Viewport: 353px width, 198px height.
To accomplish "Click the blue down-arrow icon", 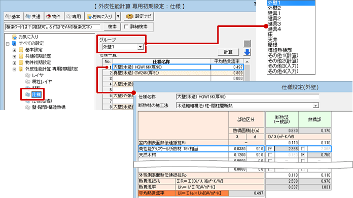I will point(247,52).
